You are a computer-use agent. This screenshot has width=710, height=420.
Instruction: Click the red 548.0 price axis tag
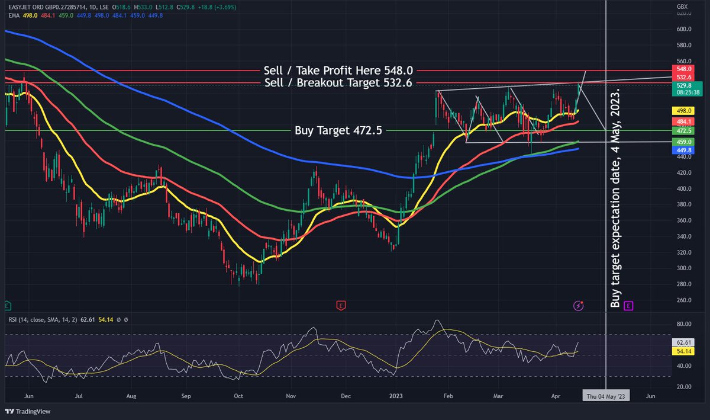coord(684,70)
